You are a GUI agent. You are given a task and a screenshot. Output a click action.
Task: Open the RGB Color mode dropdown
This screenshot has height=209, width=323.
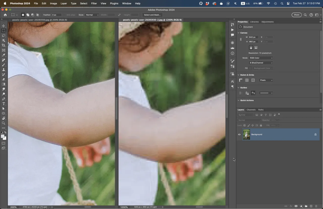(261, 58)
